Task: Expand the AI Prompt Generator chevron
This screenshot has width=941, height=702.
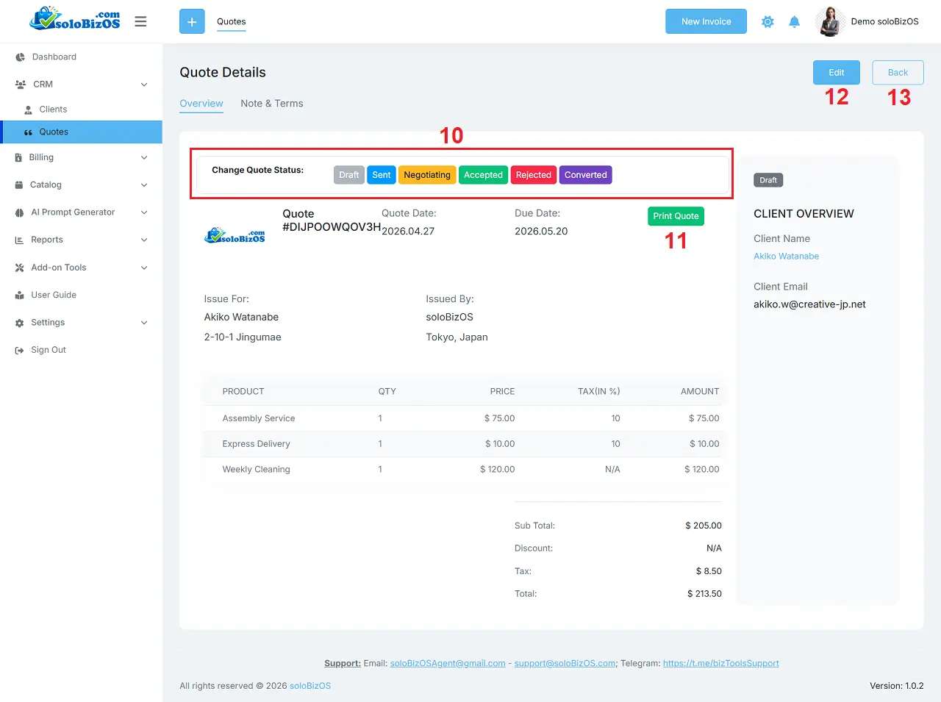Action: point(144,212)
